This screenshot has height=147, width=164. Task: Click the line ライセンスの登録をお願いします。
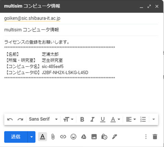click(37, 42)
